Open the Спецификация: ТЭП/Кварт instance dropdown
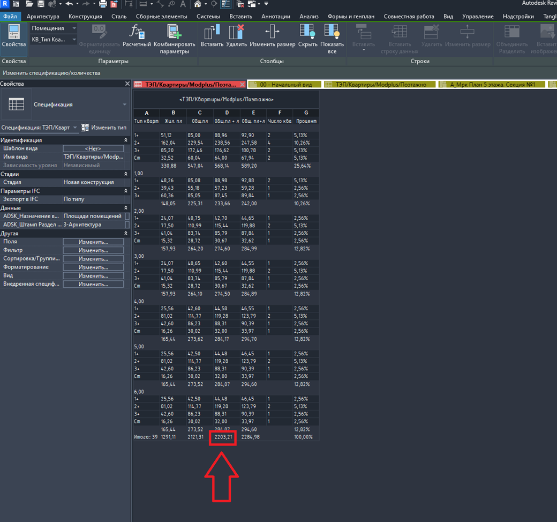Image resolution: width=557 pixels, height=522 pixels. [75, 128]
